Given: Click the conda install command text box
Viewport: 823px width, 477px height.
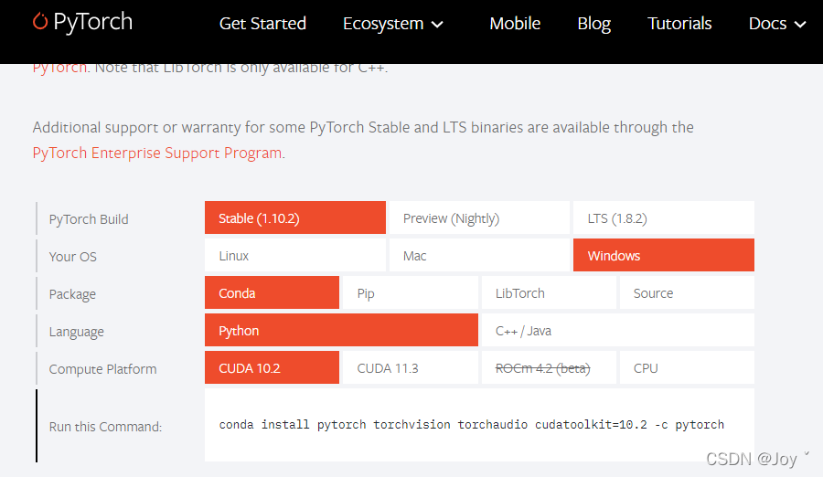Looking at the screenshot, I should [479, 425].
